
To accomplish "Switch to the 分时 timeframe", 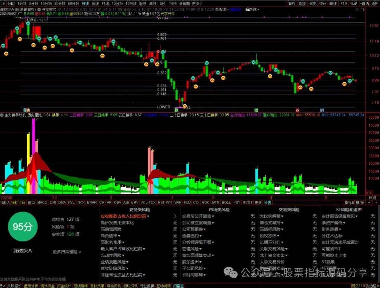I will pyautogui.click(x=11, y=4).
